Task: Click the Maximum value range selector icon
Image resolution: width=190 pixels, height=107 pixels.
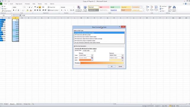Action: [122, 58]
